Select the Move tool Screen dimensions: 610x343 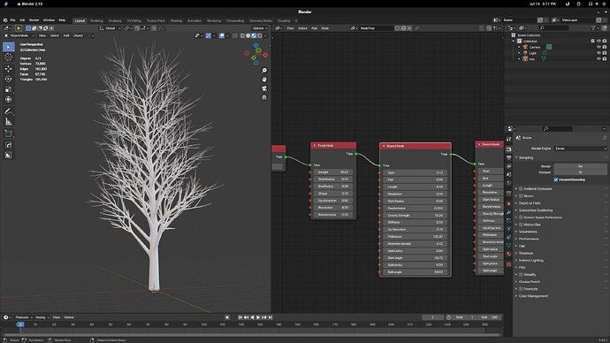click(x=8, y=69)
